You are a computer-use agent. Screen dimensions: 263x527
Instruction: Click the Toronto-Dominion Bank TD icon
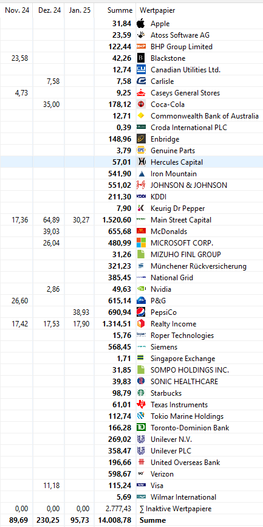(141, 428)
